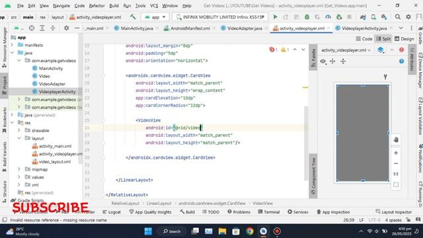Hide the Project tool window
The image size is (423, 238).
click(x=77, y=28)
